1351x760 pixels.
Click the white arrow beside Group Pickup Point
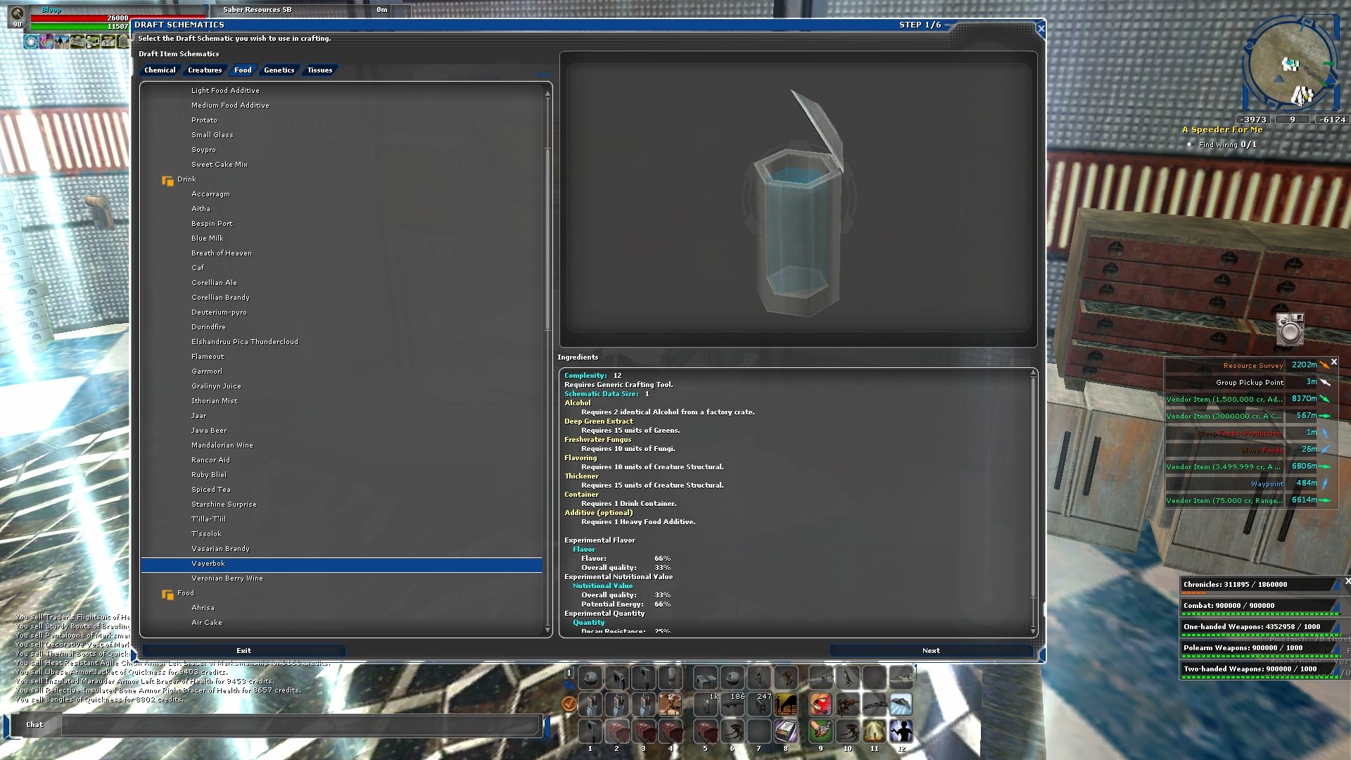(x=1325, y=382)
